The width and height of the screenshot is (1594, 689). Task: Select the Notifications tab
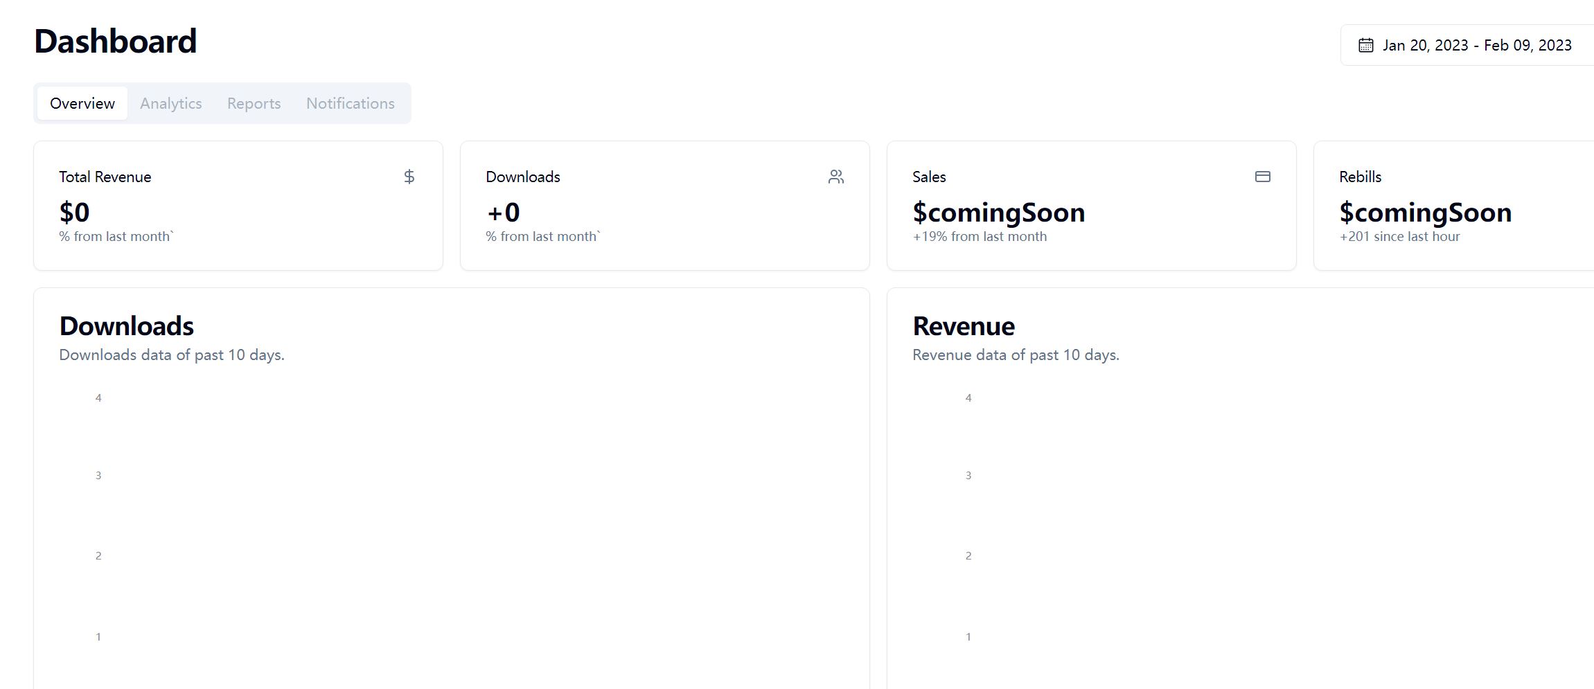click(351, 103)
